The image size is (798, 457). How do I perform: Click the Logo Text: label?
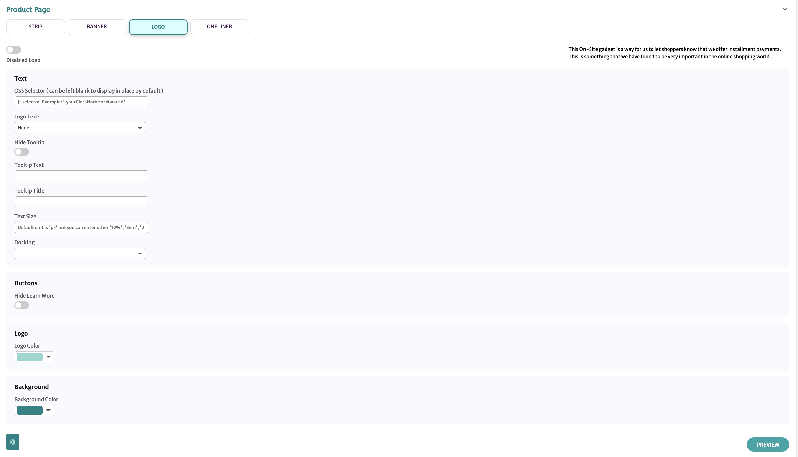[x=27, y=117]
